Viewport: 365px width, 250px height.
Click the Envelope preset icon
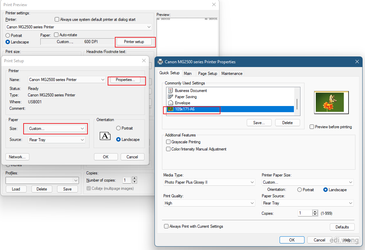point(171,103)
